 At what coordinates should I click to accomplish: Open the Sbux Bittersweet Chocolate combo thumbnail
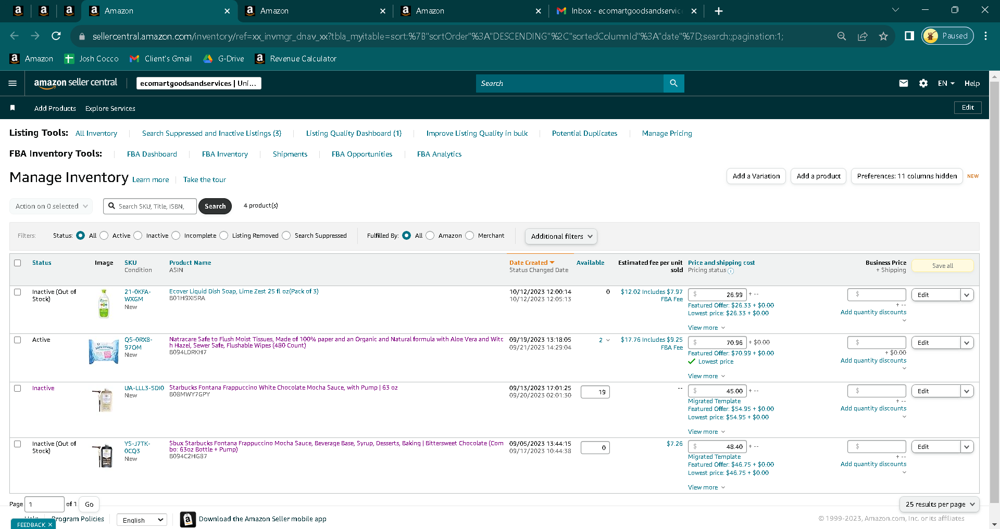(104, 455)
